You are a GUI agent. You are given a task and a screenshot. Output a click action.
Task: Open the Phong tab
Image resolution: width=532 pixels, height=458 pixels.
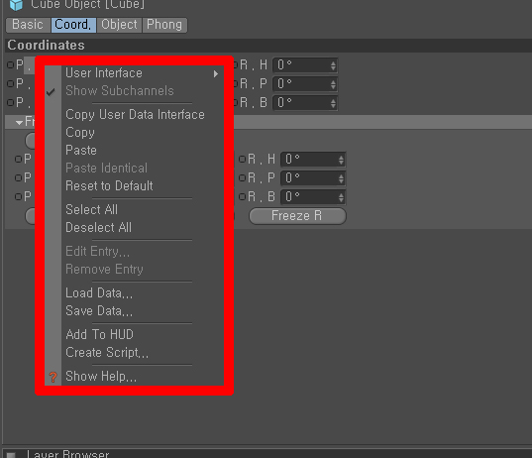point(164,25)
